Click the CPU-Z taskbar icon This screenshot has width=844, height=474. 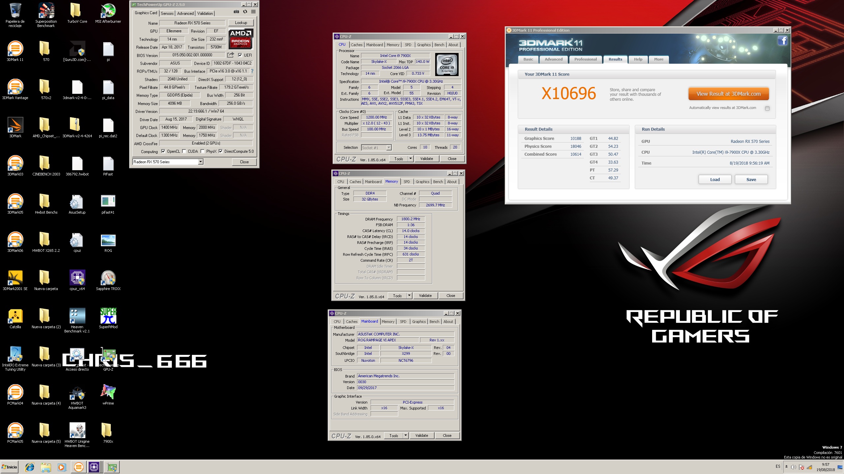pyautogui.click(x=94, y=467)
